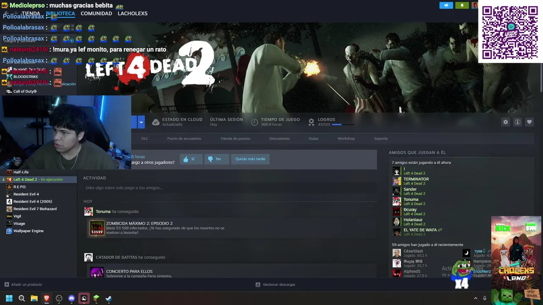Add Left 4 Dead 2 to favorites heart
The height and width of the screenshot is (305, 543).
[x=529, y=122]
